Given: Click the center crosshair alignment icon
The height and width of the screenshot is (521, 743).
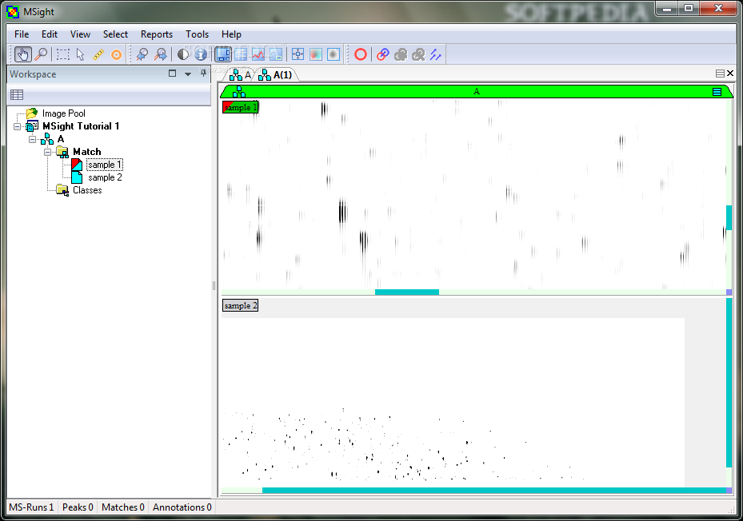Looking at the screenshot, I should pyautogui.click(x=298, y=54).
